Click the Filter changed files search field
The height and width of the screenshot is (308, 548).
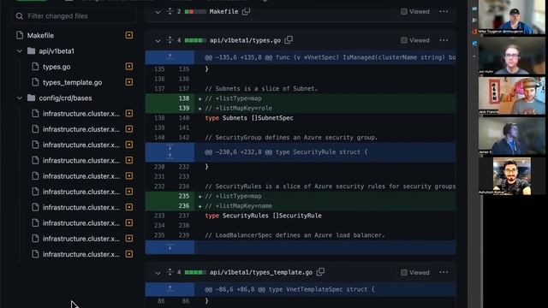pos(74,16)
